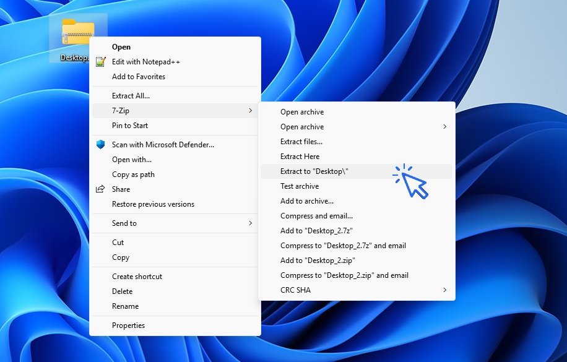
Task: Select Extract Here from 7-Zip submenu
Action: (300, 157)
